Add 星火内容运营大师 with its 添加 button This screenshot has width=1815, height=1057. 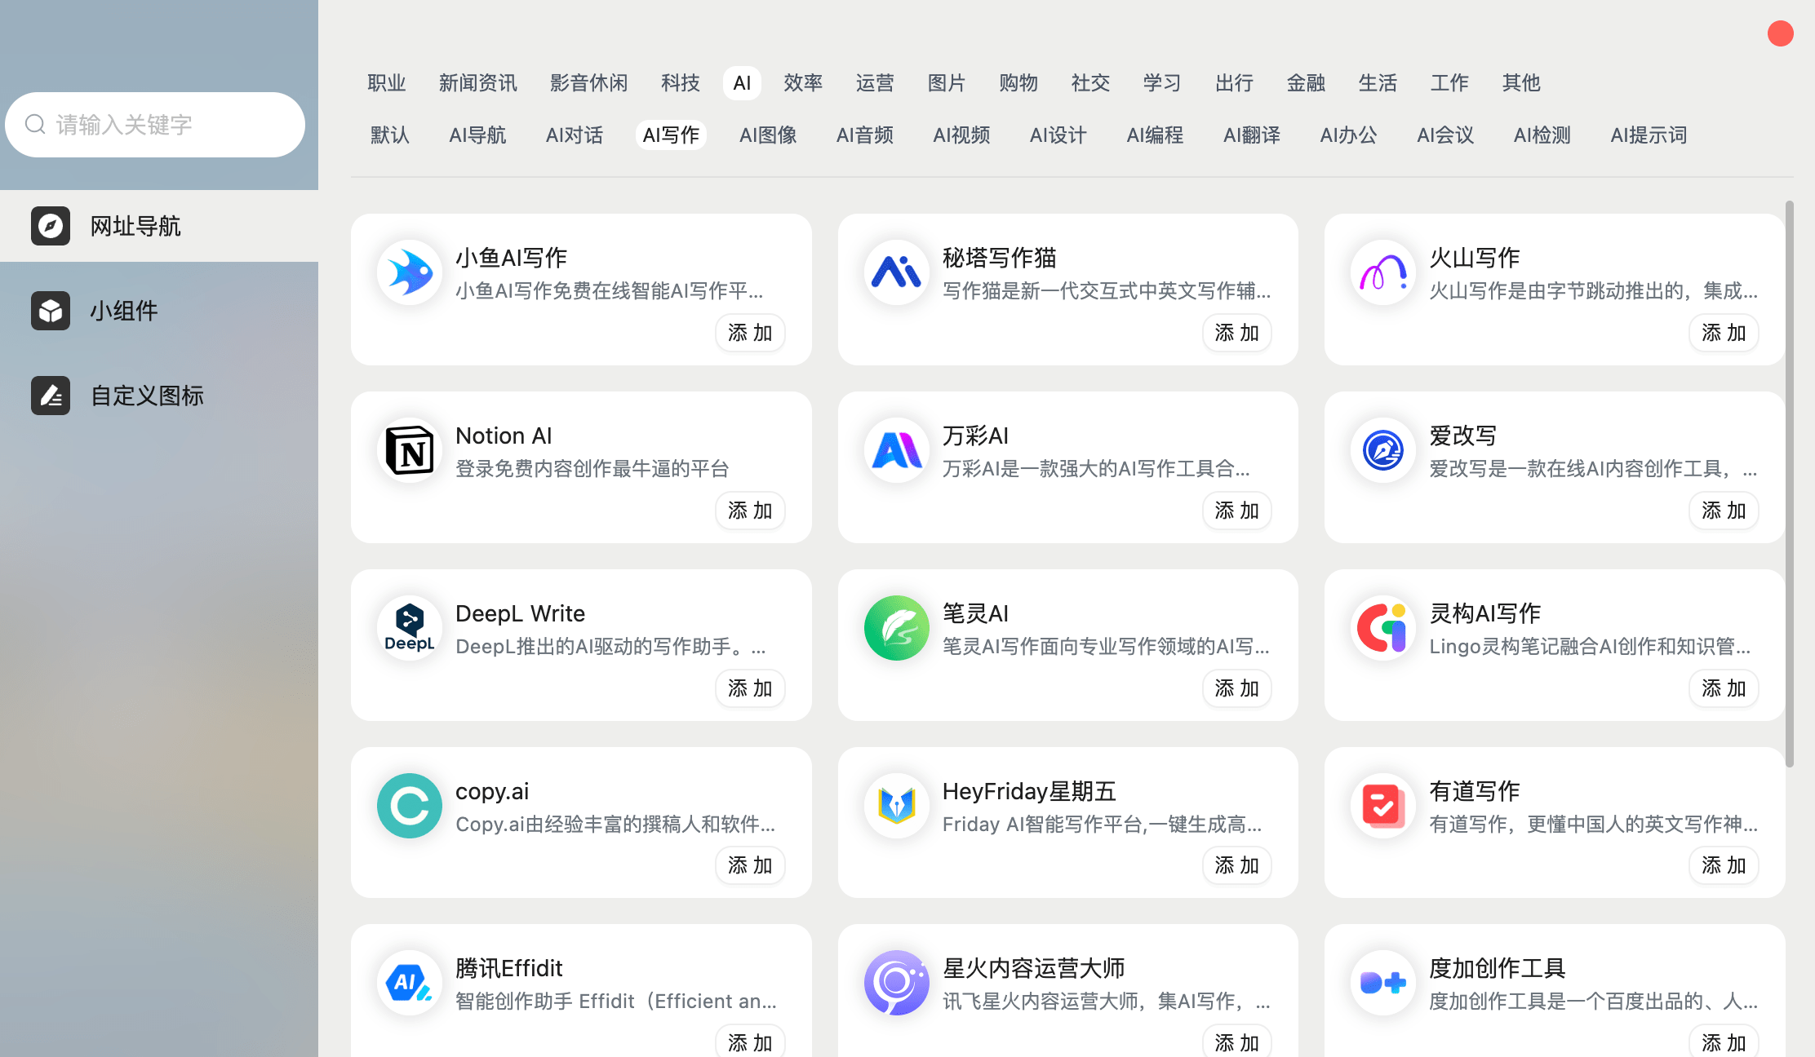1236,1042
